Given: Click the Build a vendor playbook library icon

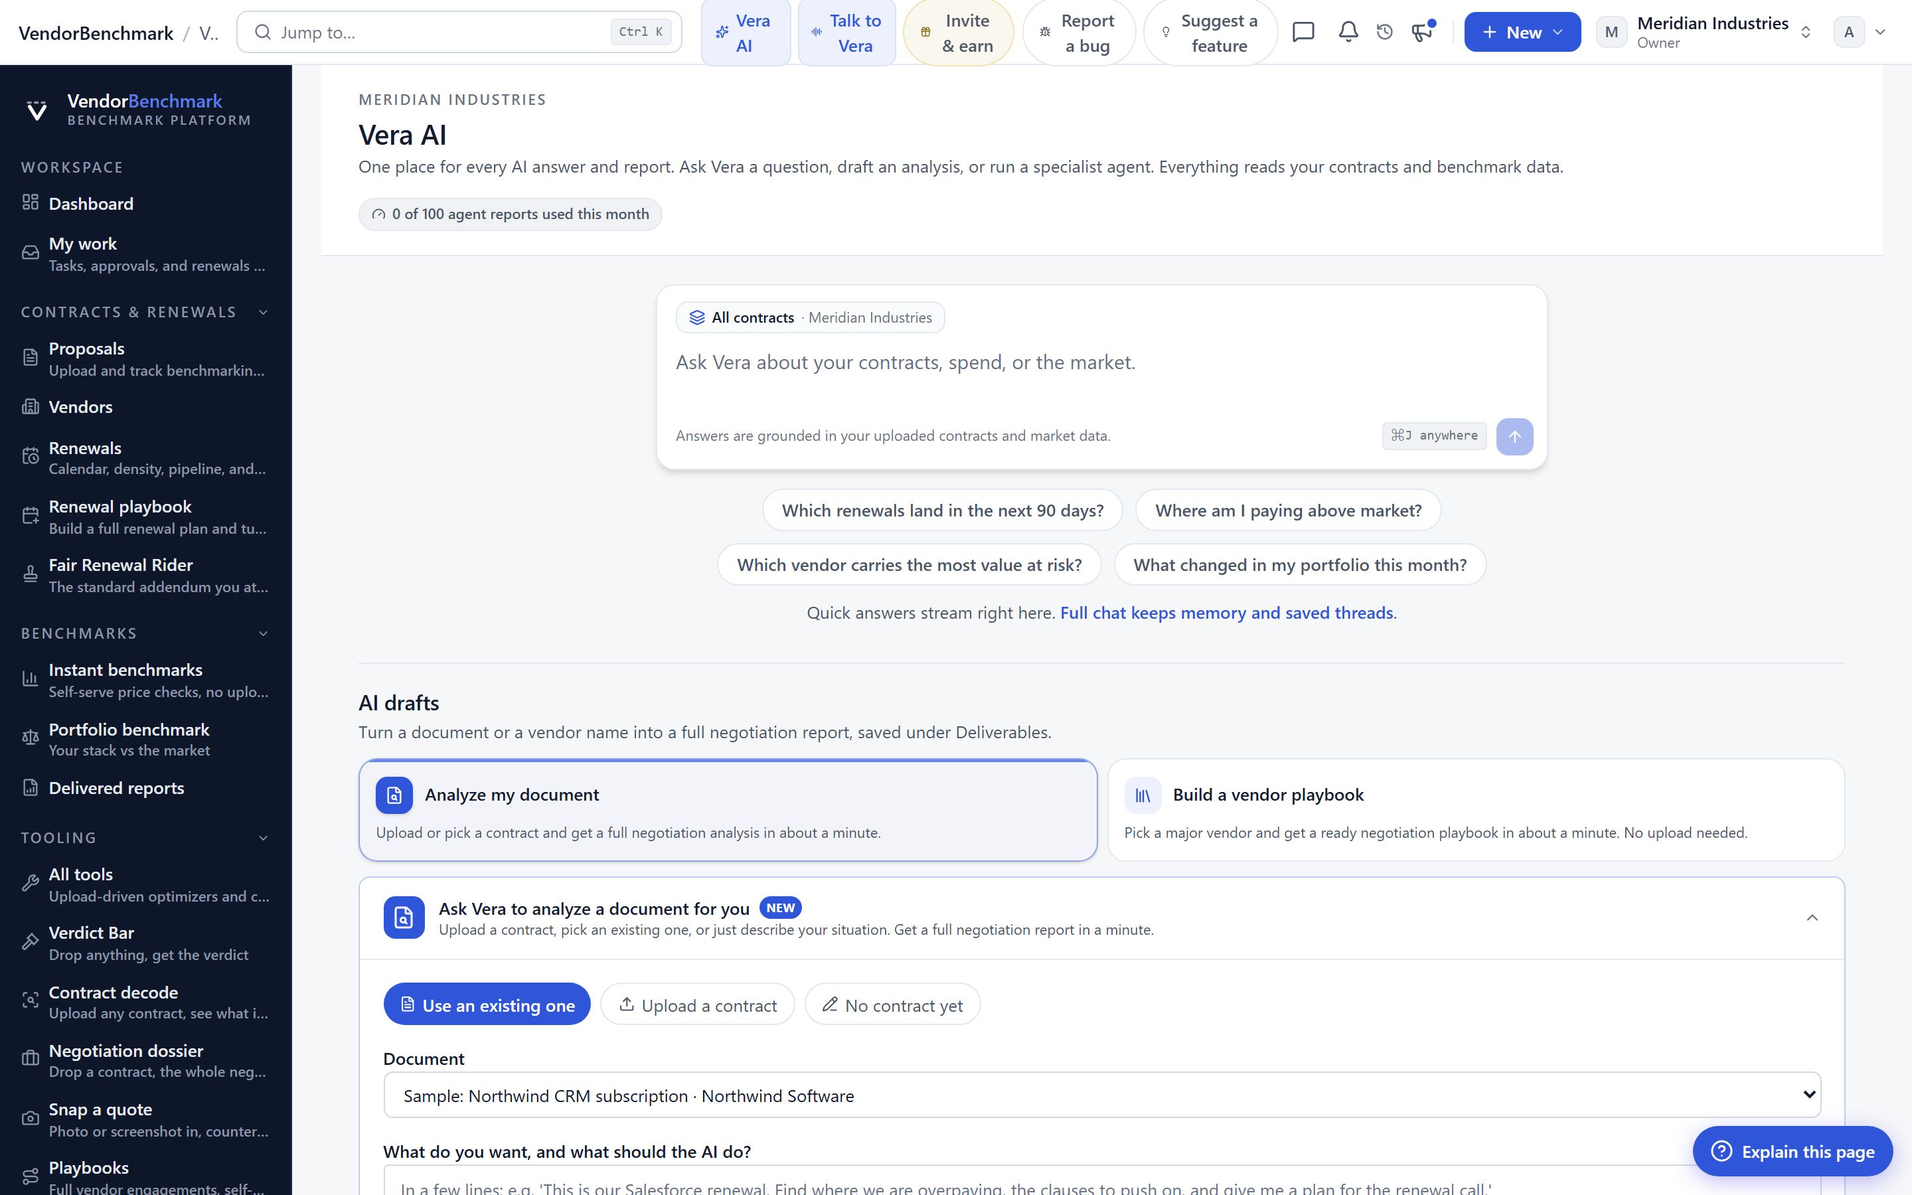Looking at the screenshot, I should (x=1143, y=795).
